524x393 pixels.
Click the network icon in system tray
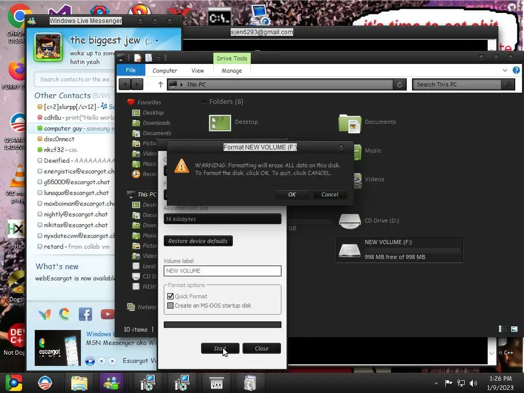tap(461, 383)
